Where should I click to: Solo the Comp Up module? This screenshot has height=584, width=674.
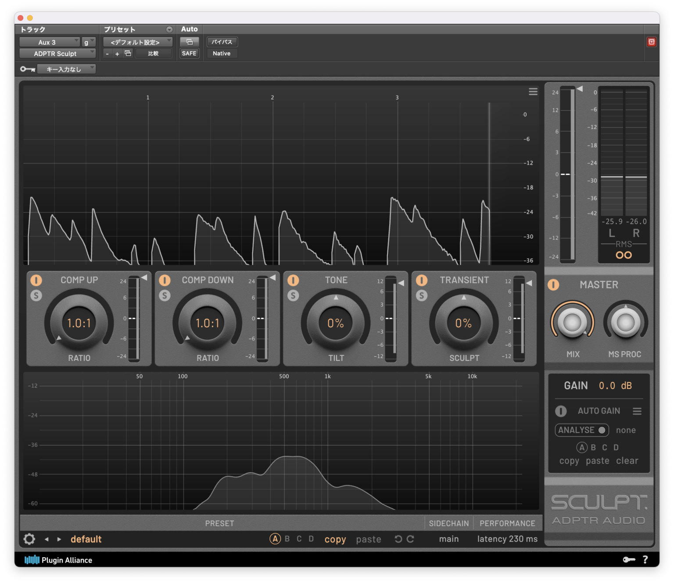pyautogui.click(x=36, y=296)
